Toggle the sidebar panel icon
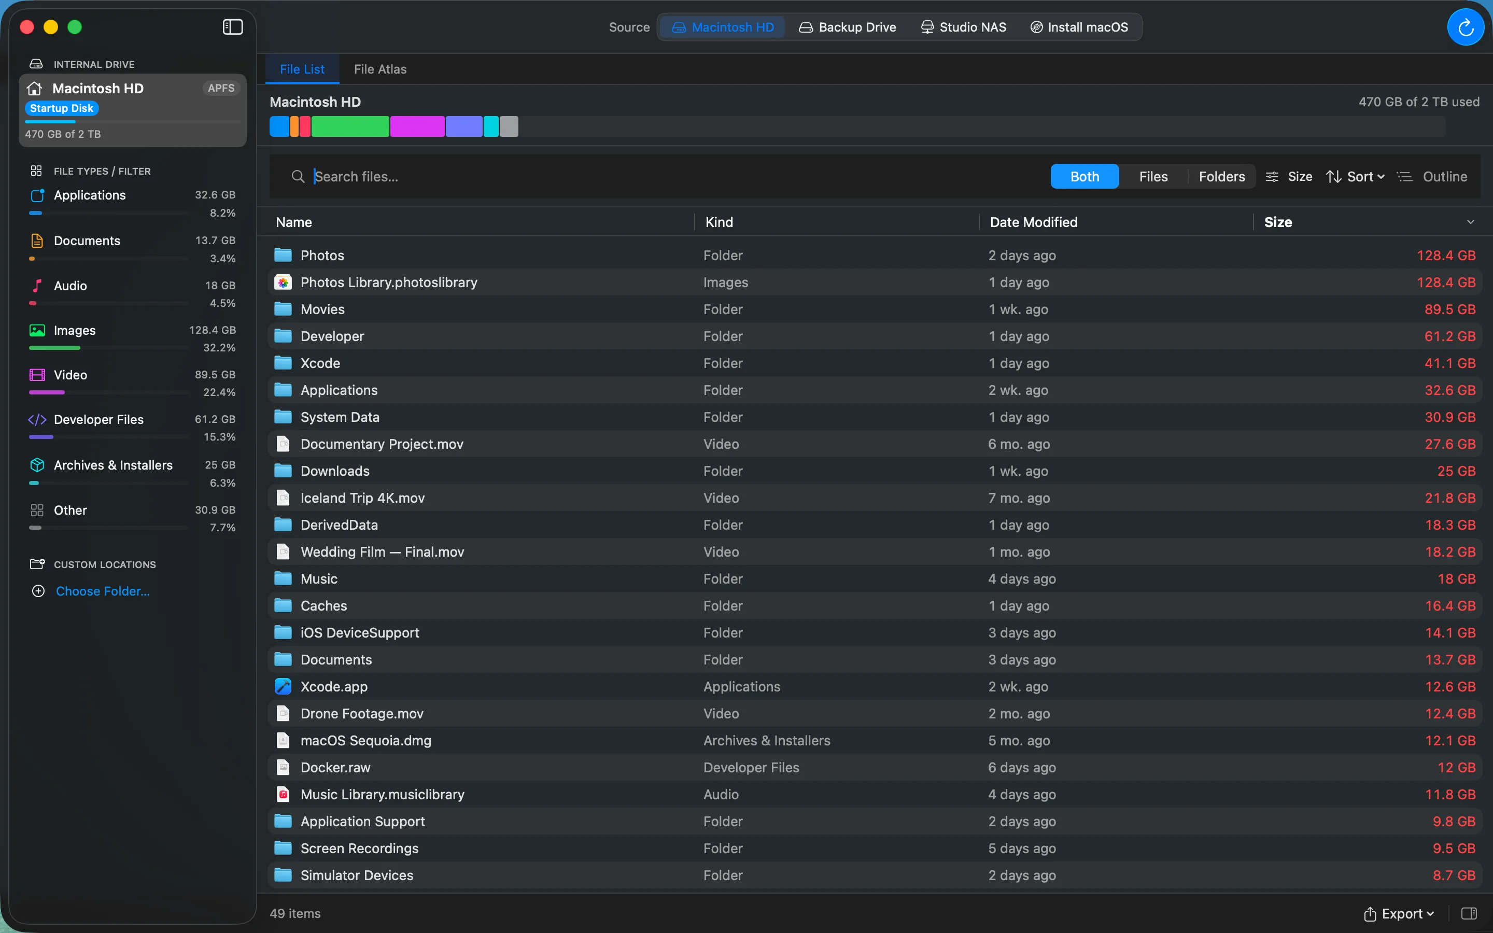This screenshot has width=1493, height=933. point(233,26)
